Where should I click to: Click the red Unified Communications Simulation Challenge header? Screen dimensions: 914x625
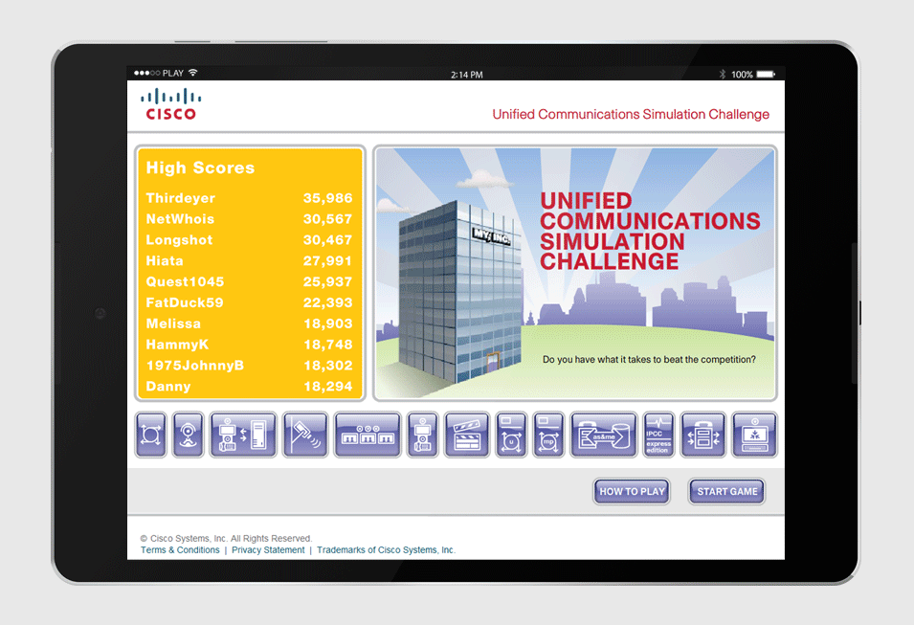click(631, 114)
